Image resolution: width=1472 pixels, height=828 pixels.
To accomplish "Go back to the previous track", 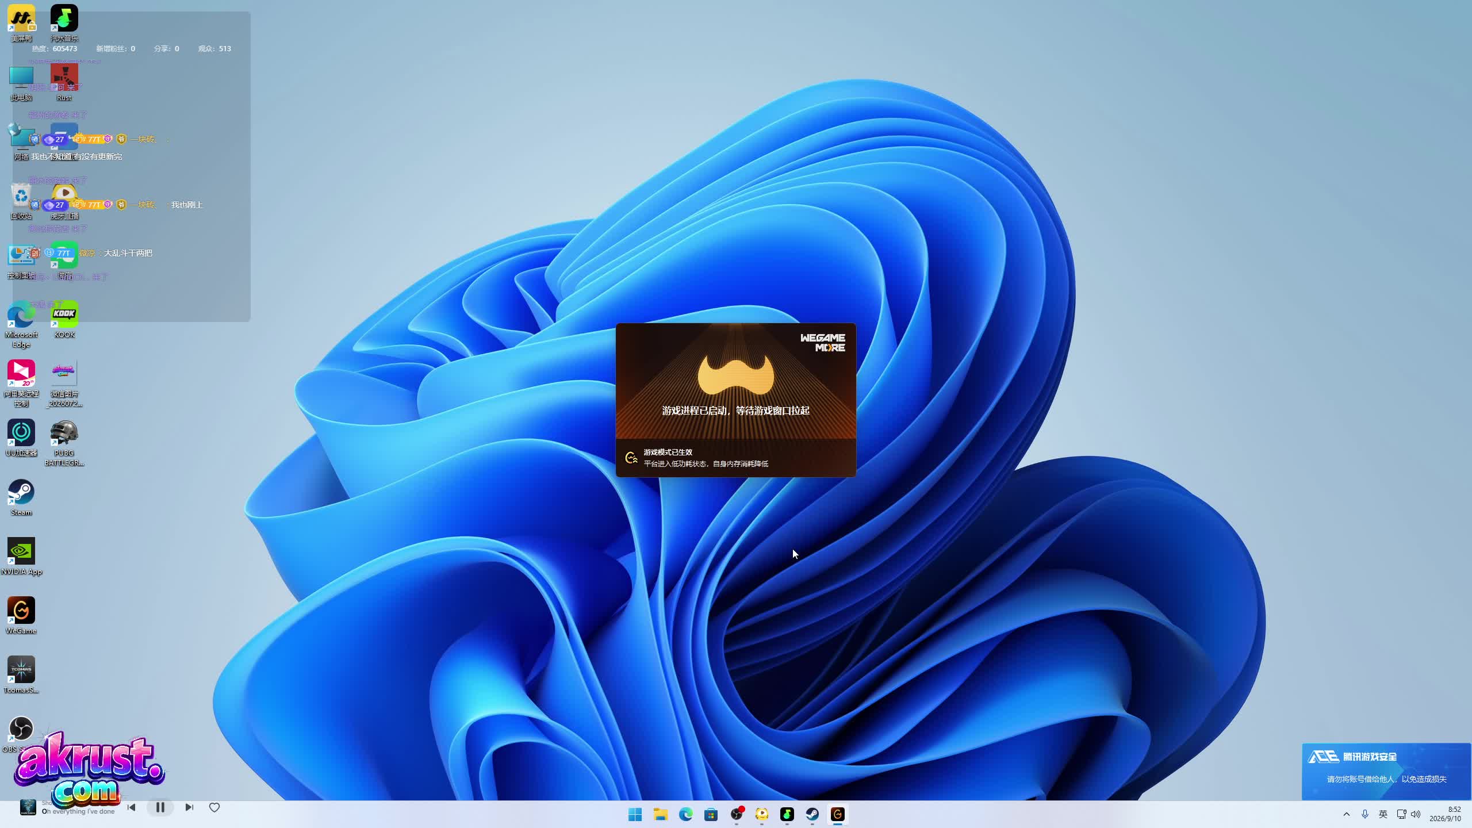I will (131, 807).
